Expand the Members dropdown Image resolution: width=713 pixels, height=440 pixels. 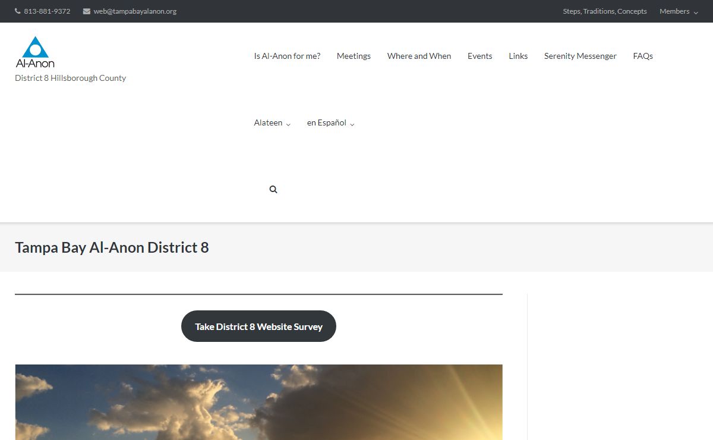679,11
